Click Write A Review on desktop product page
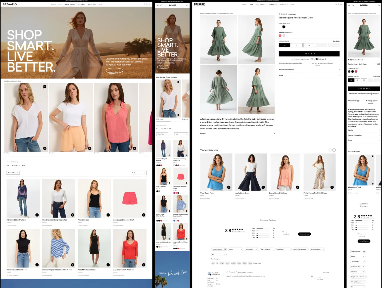Image resolution: width=382 pixels, height=288 pixels. click(x=304, y=234)
